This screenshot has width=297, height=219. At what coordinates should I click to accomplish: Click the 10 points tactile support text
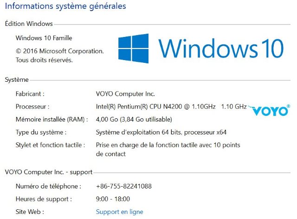pyautogui.click(x=168, y=149)
